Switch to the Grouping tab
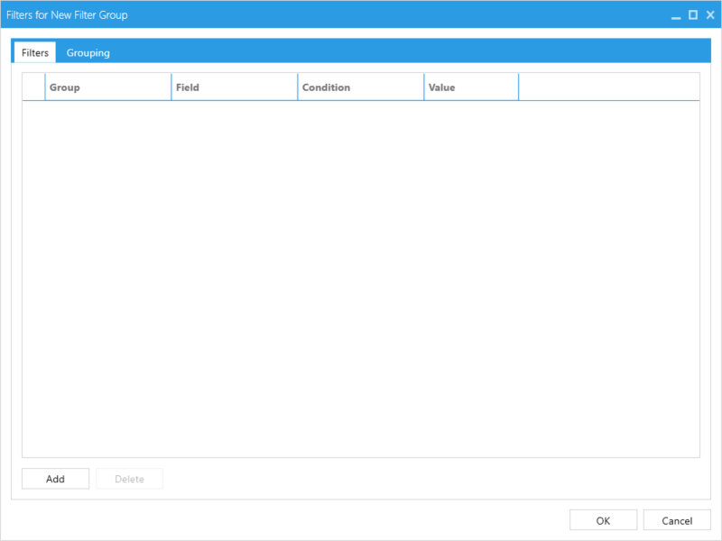The width and height of the screenshot is (722, 541). pos(88,53)
